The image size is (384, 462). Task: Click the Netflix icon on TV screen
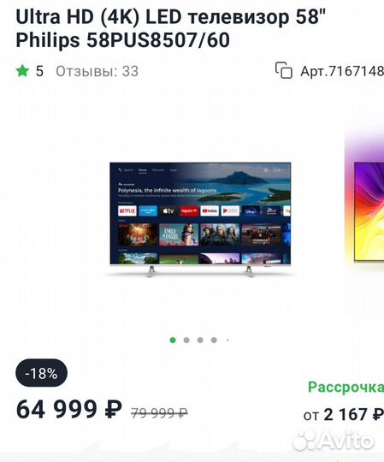click(x=127, y=210)
